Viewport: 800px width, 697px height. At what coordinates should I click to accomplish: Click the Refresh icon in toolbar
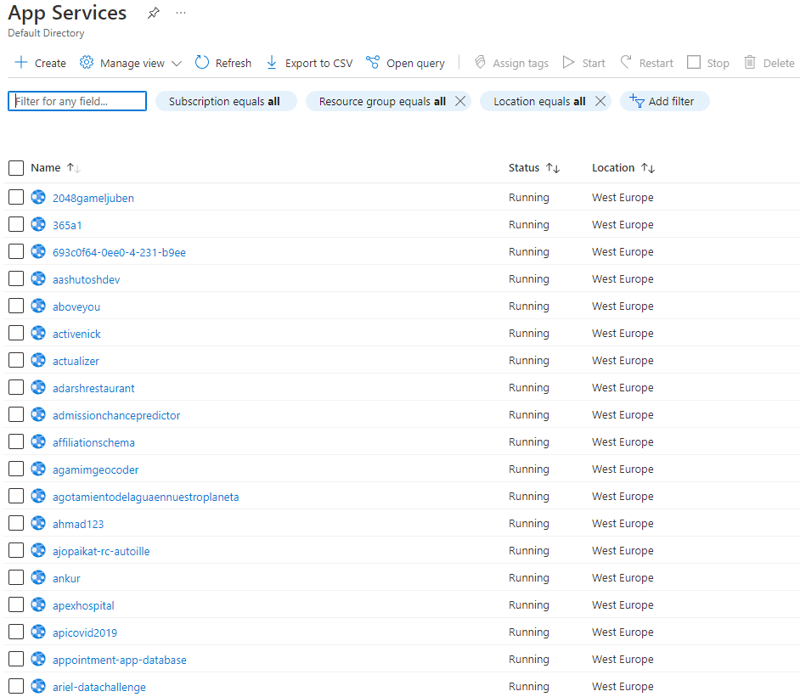tap(202, 63)
